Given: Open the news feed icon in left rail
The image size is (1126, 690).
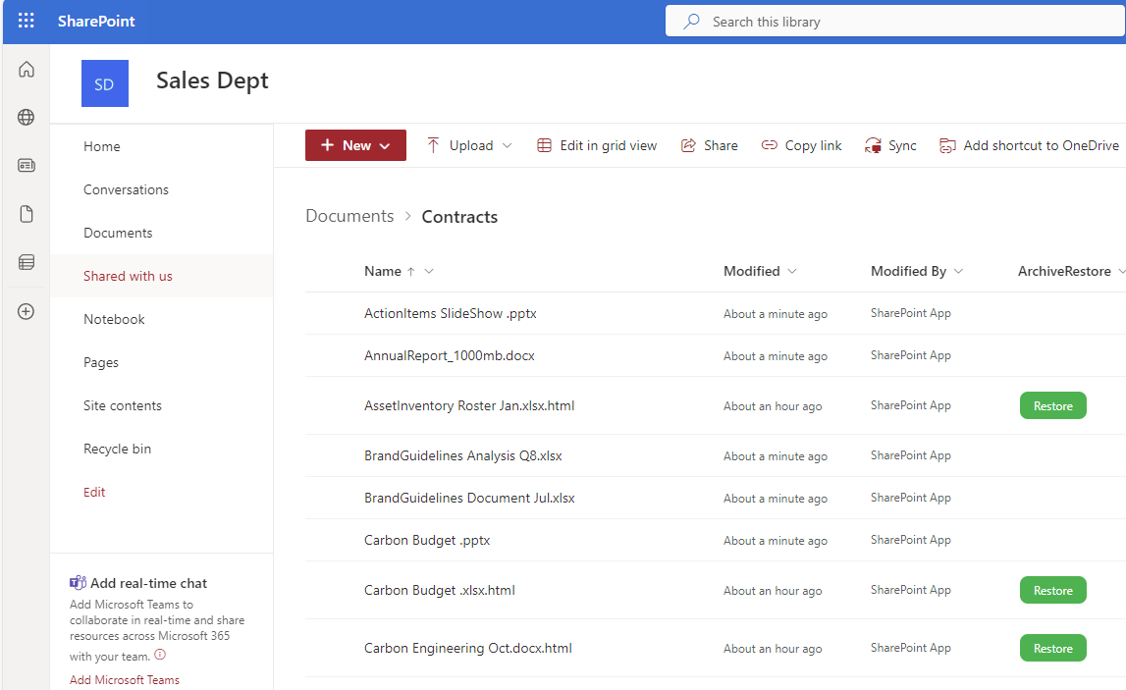Looking at the screenshot, I should (x=26, y=165).
